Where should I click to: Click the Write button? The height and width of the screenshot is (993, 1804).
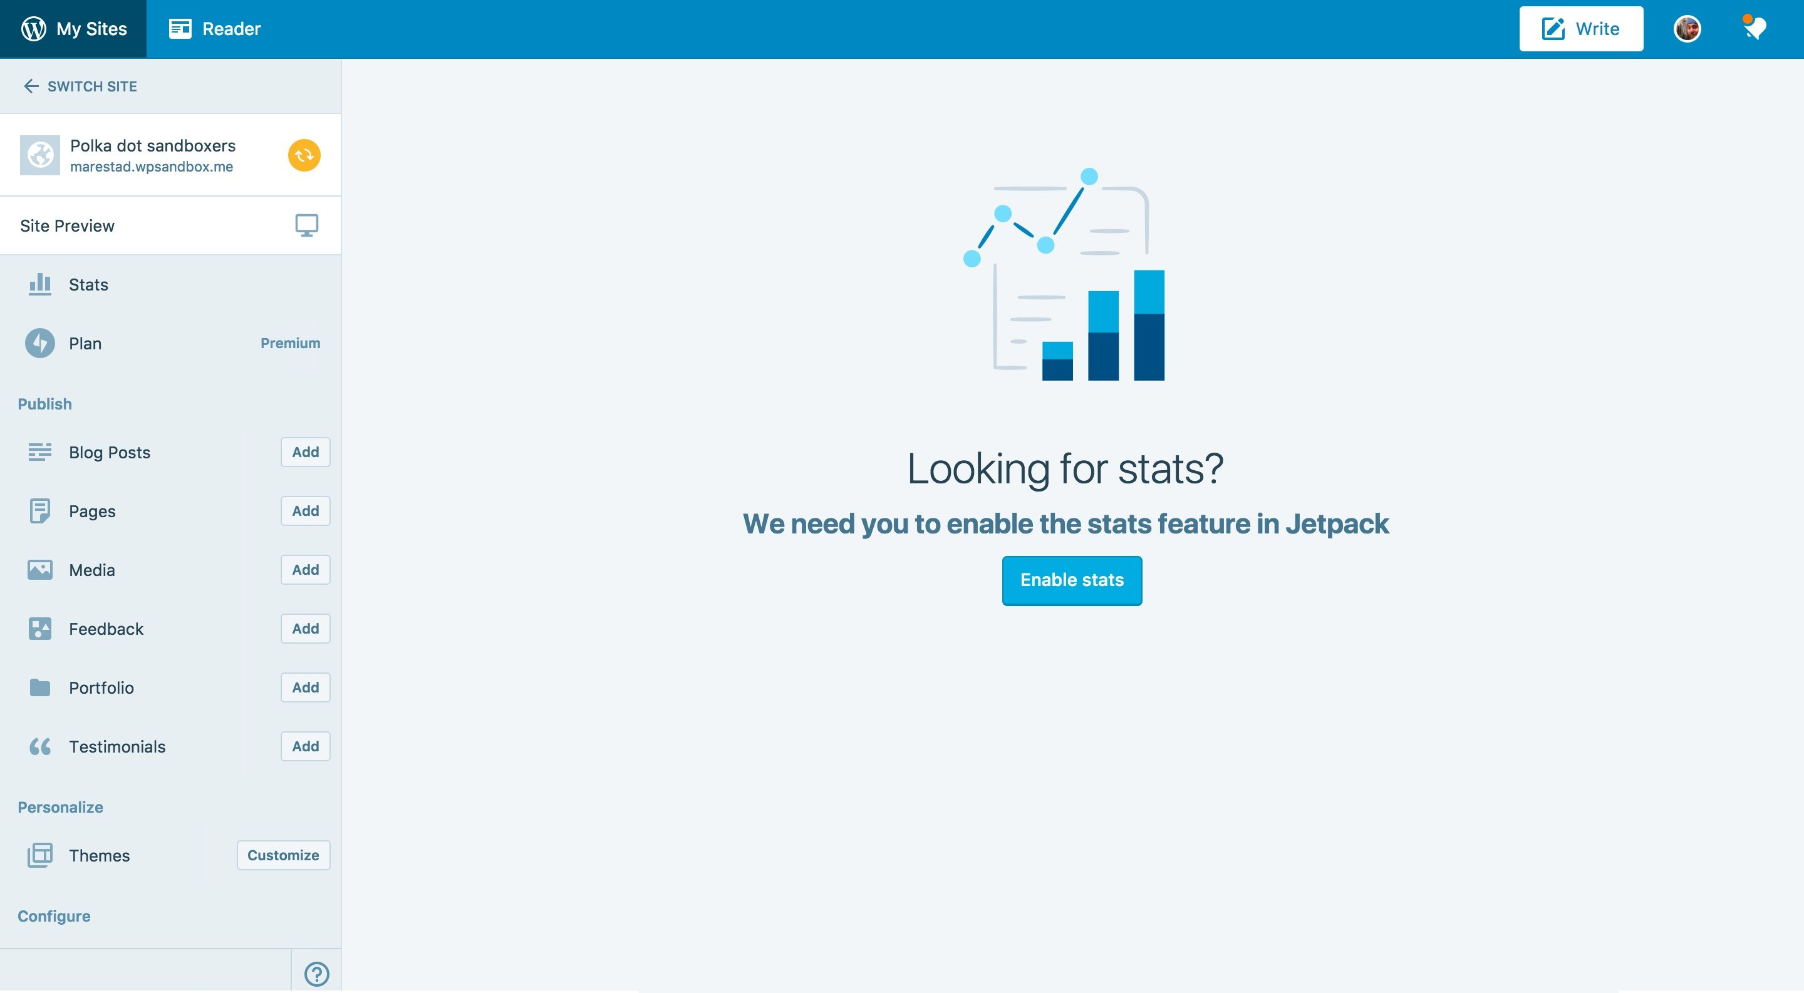click(1580, 29)
